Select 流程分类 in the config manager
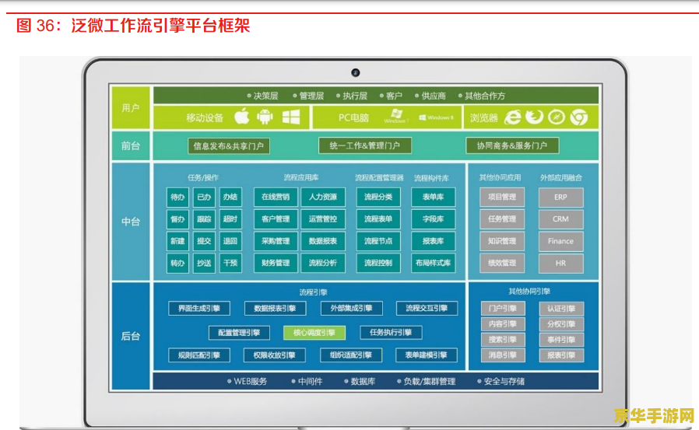 pos(378,198)
